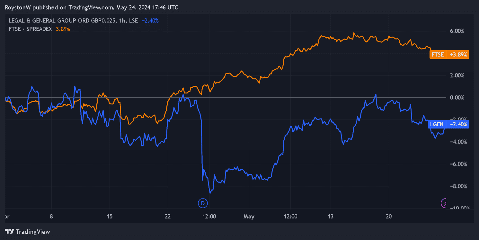Click the TradingView wordmark text at bottom
The height and width of the screenshot is (240, 479).
[33, 232]
